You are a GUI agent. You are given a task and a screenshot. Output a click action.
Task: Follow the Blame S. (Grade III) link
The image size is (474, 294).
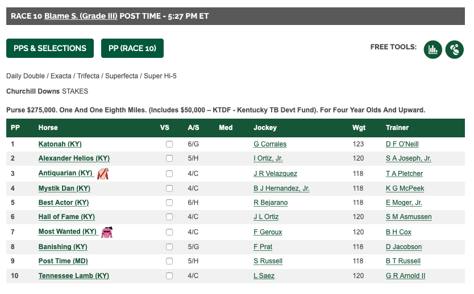pyautogui.click(x=81, y=16)
